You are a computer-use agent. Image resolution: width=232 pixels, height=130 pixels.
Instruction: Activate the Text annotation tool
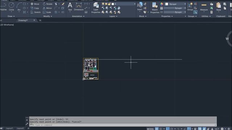(x=70, y=7)
